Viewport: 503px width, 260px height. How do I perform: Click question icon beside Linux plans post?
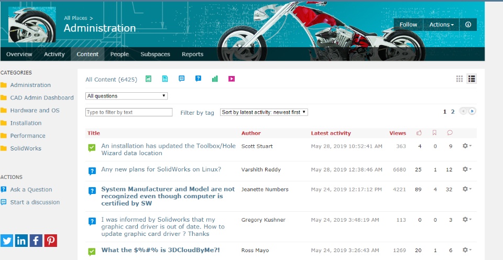pyautogui.click(x=92, y=171)
